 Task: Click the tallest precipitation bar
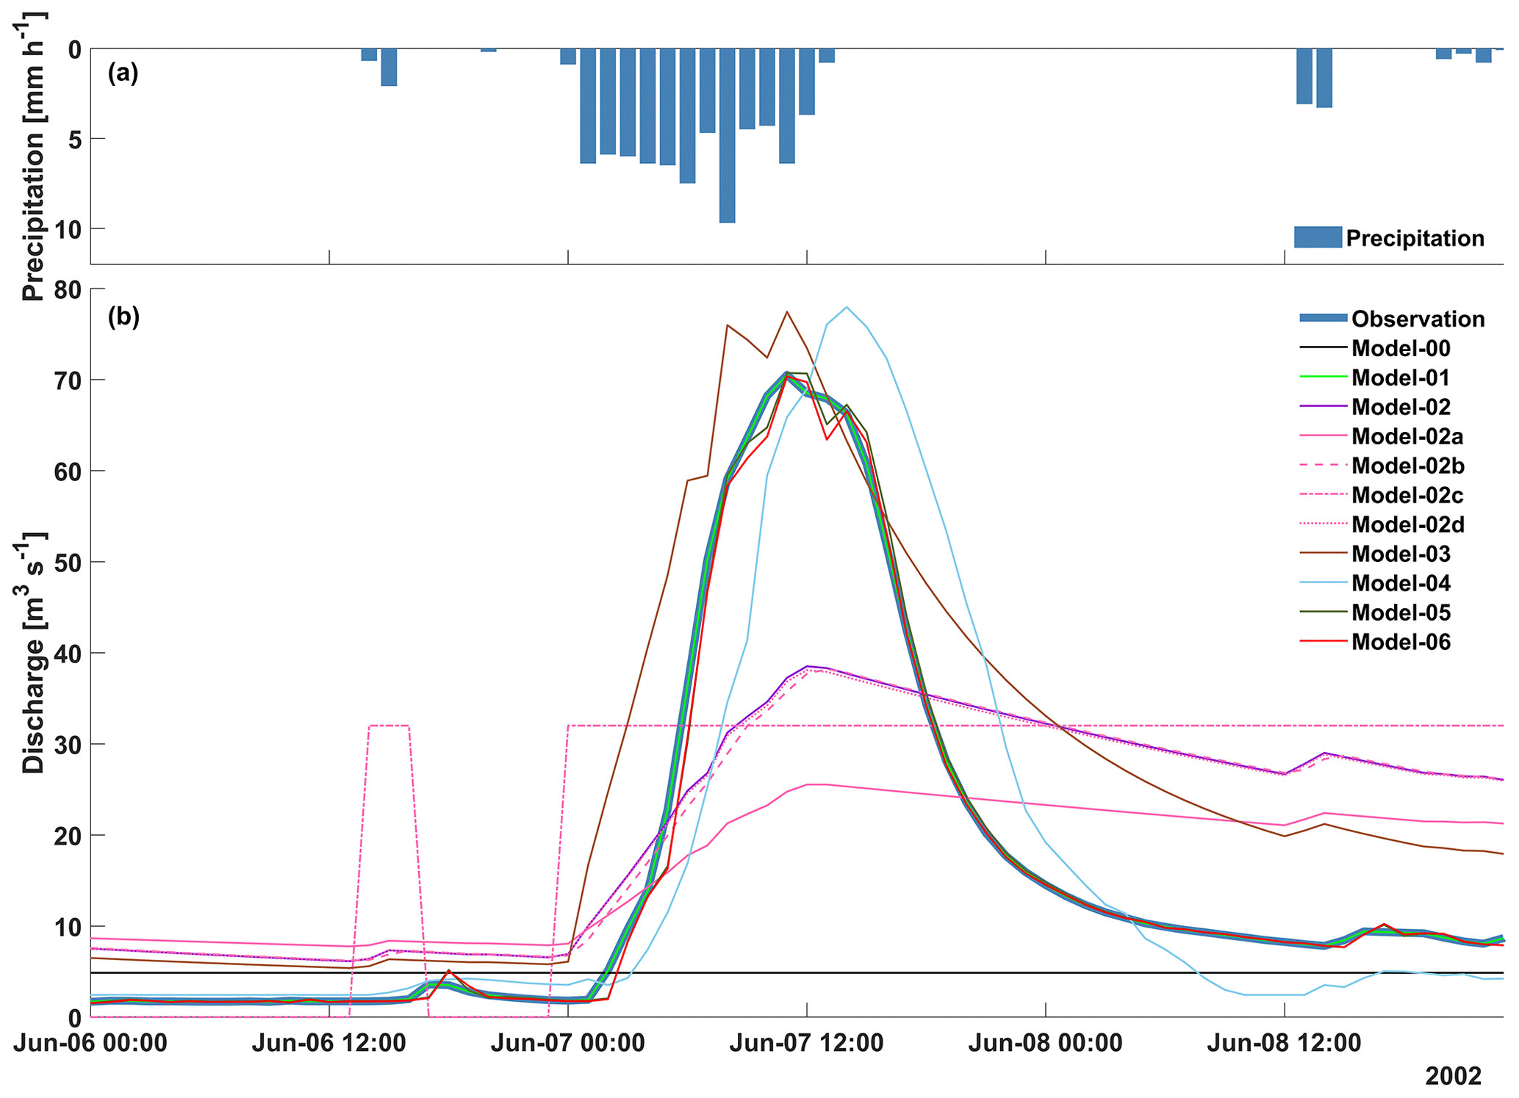pyautogui.click(x=727, y=136)
